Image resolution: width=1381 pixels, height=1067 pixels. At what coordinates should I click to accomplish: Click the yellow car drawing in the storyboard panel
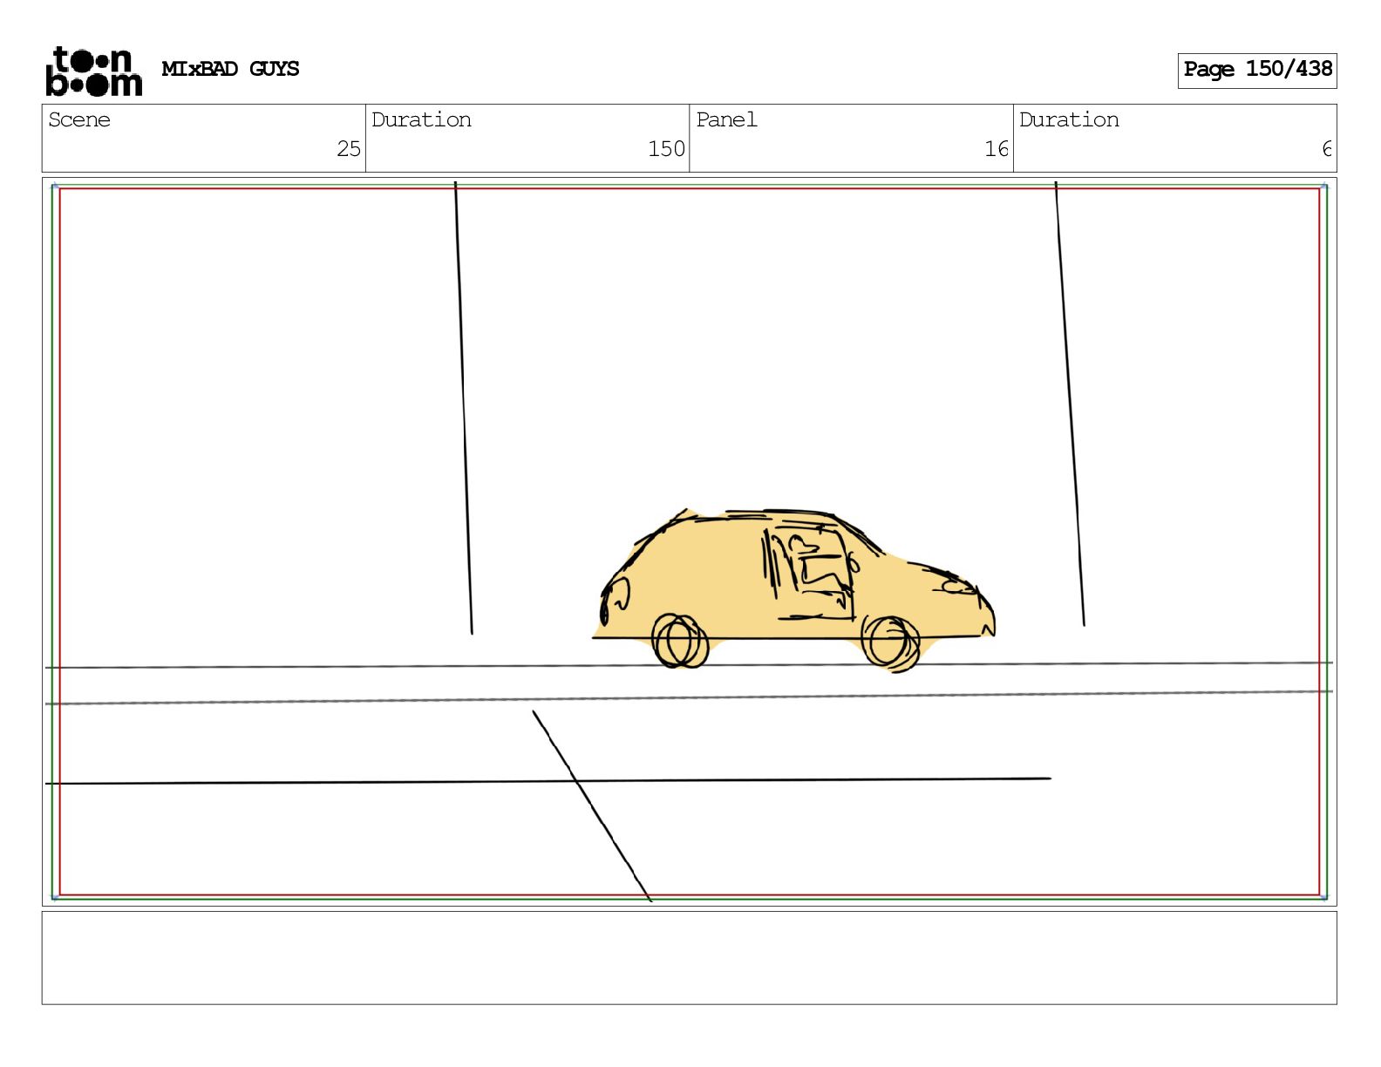(793, 589)
